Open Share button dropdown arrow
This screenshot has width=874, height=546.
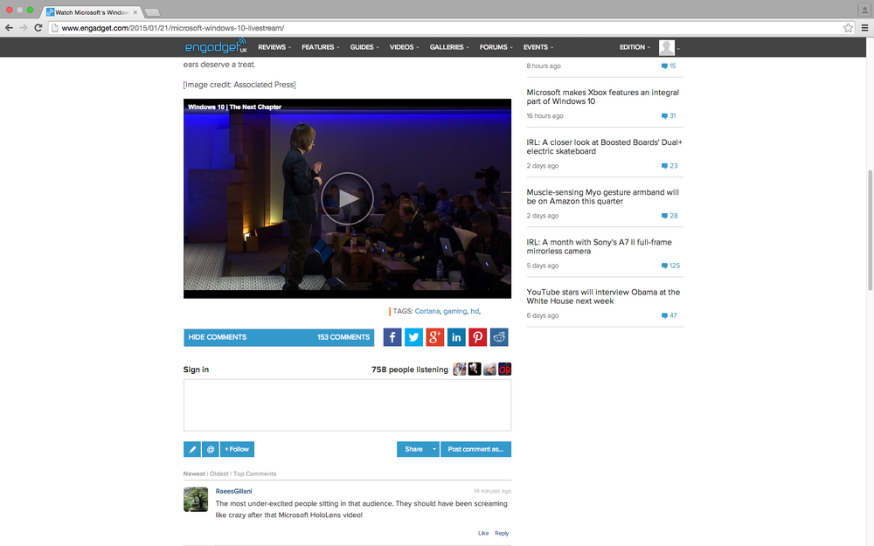[x=434, y=449]
